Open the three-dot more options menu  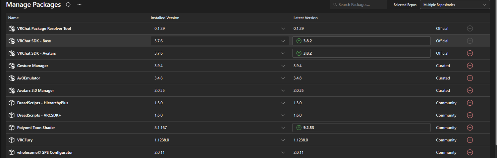point(79,5)
